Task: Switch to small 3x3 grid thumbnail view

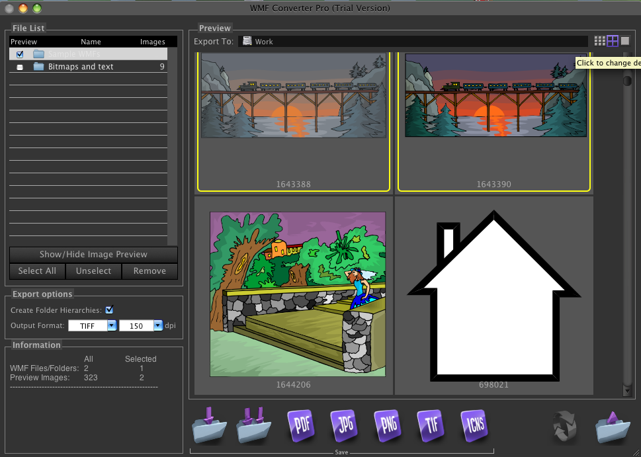Action: click(599, 41)
